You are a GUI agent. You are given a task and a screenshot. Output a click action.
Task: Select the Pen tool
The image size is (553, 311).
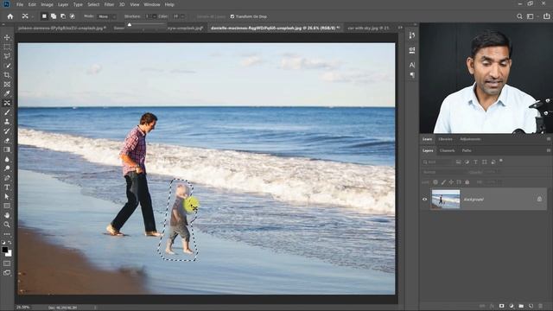click(x=7, y=178)
